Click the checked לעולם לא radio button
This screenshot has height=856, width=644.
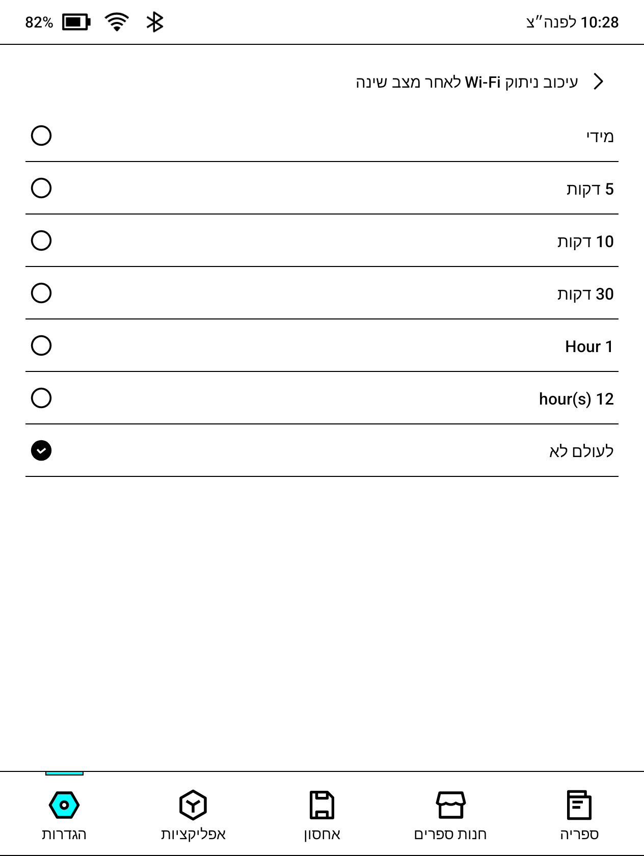41,450
